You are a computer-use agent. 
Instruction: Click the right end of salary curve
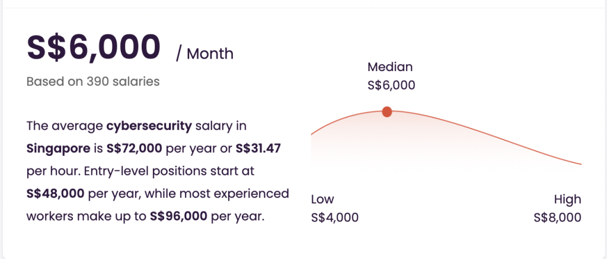coord(580,164)
